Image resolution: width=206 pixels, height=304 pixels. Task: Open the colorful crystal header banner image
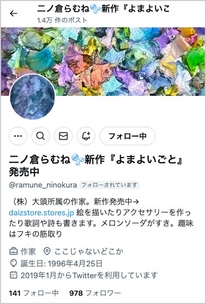point(103,61)
